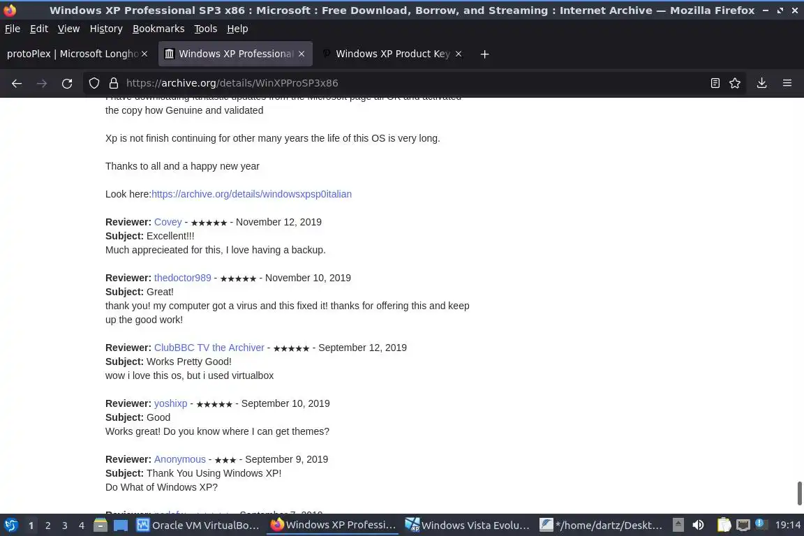Bookmark this page with the star

[735, 83]
